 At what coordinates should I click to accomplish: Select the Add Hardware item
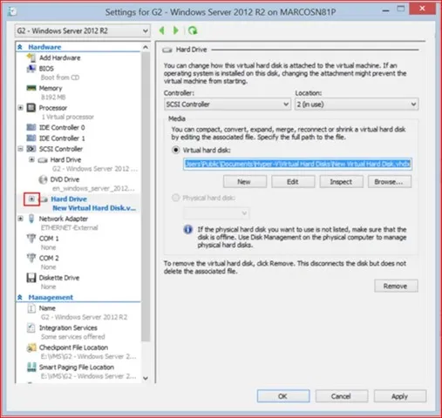click(x=60, y=57)
